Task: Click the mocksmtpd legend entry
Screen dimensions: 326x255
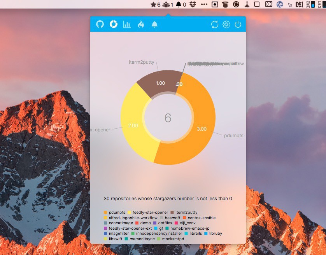Action: click(x=170, y=239)
